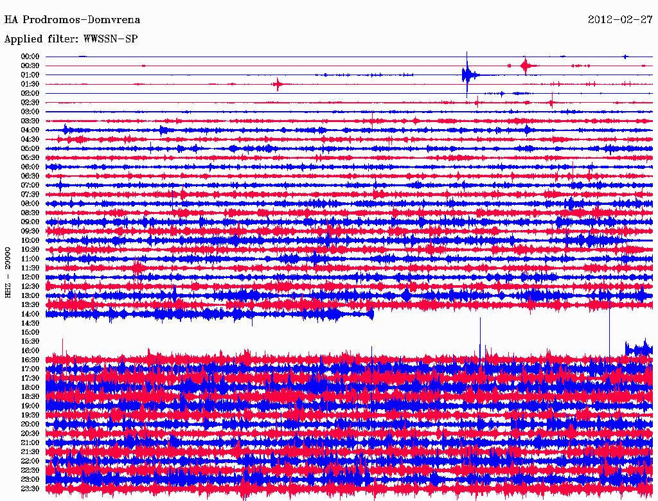This screenshot has width=658, height=501.
Task: Click the large blue earthquake spike on 01:00 trace
Action: click(467, 75)
